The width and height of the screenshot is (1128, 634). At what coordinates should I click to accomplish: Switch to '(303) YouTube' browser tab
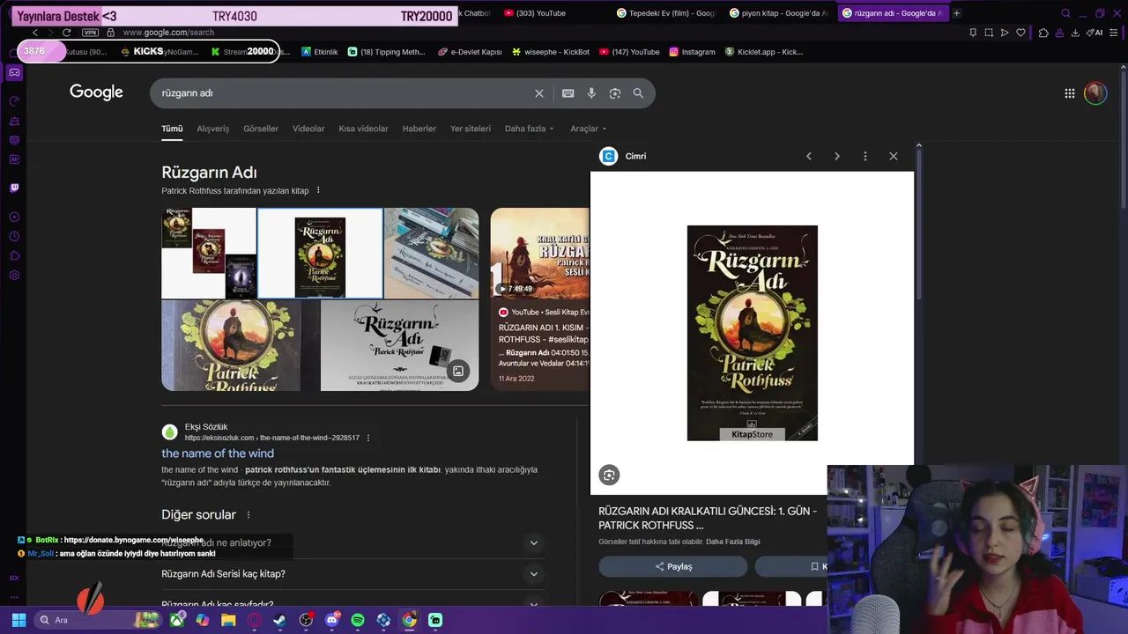[x=553, y=13]
